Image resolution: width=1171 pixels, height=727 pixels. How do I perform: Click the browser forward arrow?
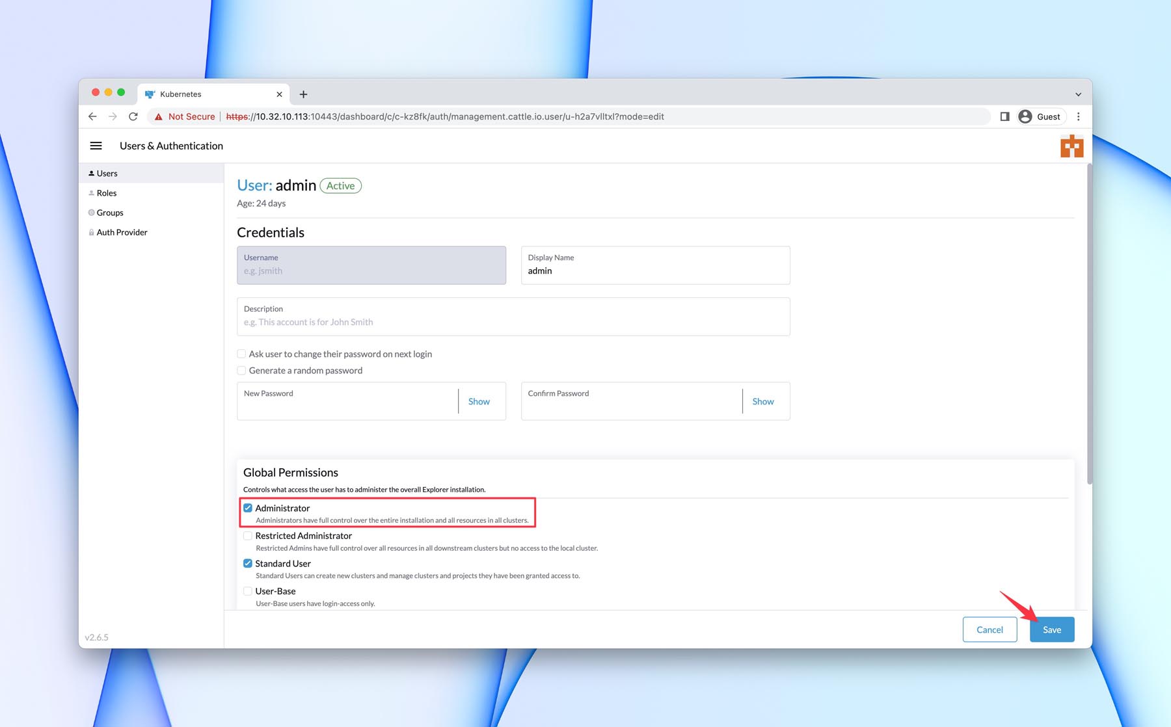pos(113,116)
